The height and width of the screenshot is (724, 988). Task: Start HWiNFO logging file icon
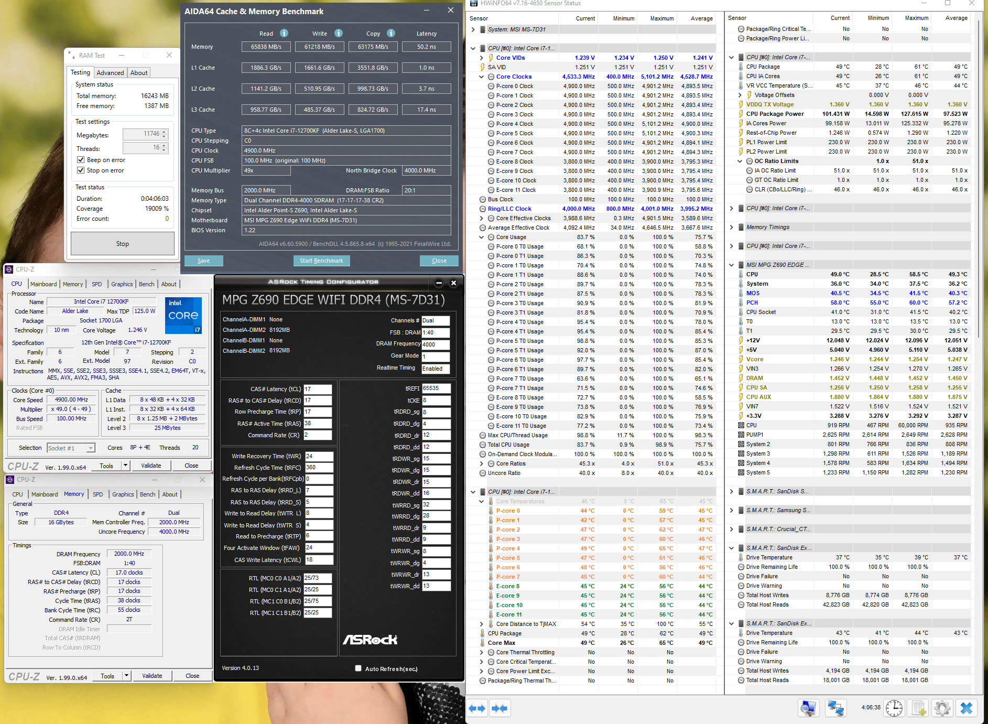point(918,708)
